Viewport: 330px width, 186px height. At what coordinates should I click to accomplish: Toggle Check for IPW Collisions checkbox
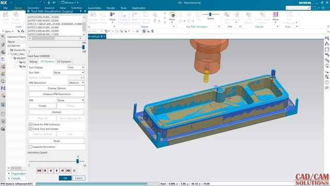(30, 125)
